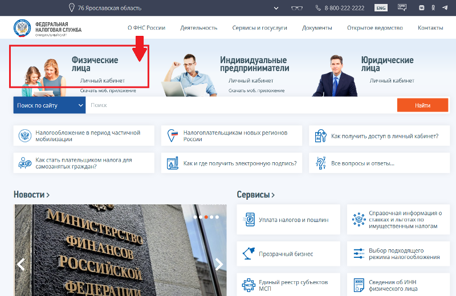The width and height of the screenshot is (456, 296).
Task: Open the Деятельность menu
Action: pos(198,28)
